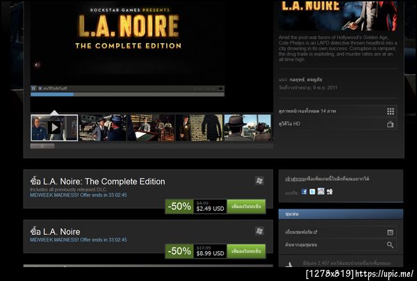417x281 pixels.
Task: Click the community group search magnifier
Action: 390,245
